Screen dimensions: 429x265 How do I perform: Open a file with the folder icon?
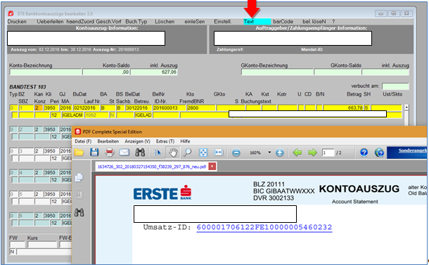(79, 153)
